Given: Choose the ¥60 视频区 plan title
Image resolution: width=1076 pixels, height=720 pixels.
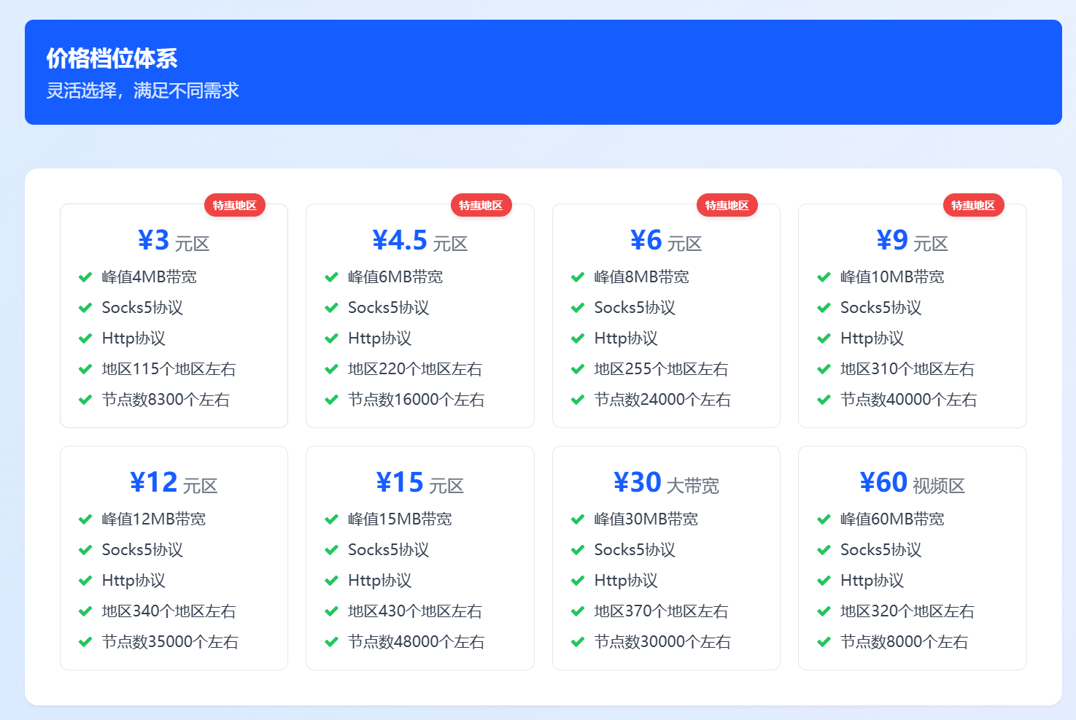Looking at the screenshot, I should 912,483.
